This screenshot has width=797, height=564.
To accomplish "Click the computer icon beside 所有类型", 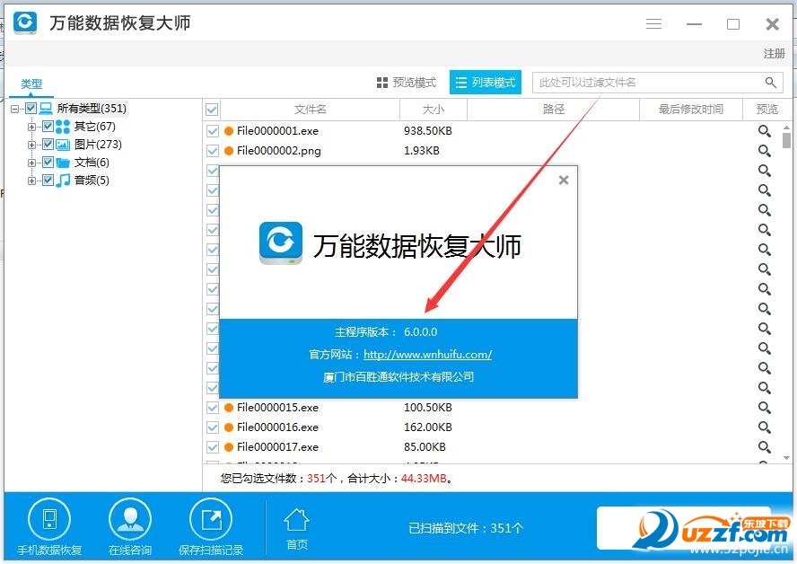I will coord(47,109).
